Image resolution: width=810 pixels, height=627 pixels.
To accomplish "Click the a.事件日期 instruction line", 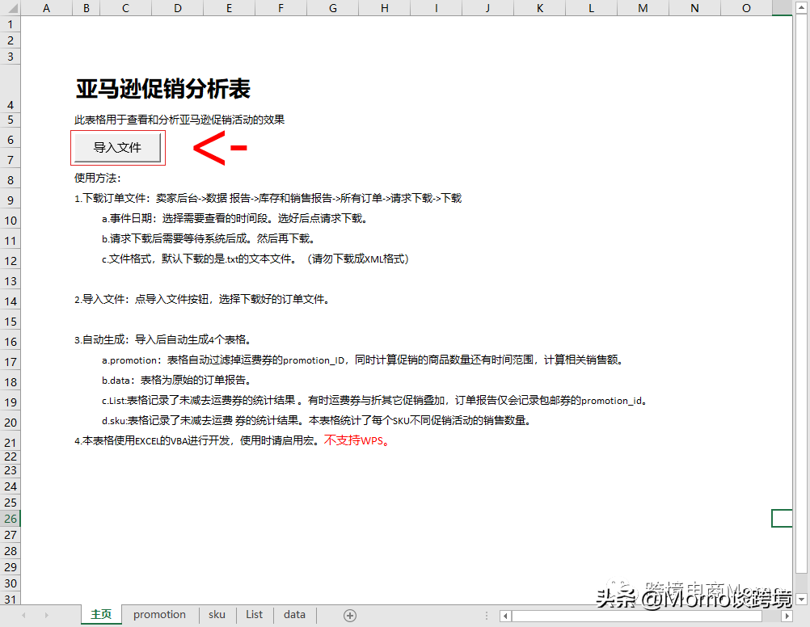I will click(x=236, y=218).
